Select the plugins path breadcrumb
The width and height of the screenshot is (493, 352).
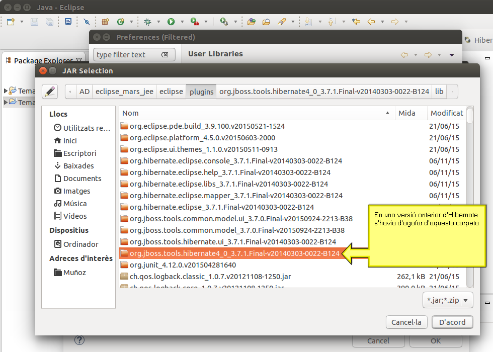point(201,92)
